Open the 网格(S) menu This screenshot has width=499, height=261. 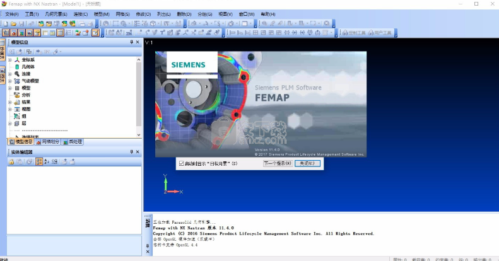click(x=122, y=14)
